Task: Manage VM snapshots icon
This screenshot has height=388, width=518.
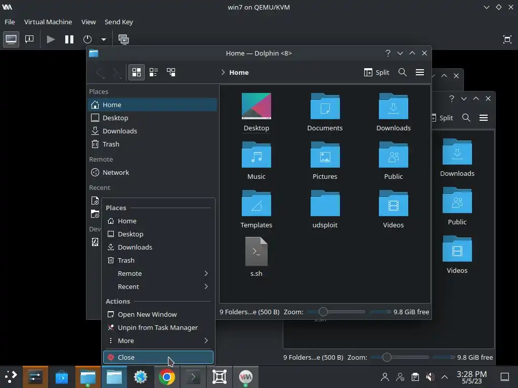Action: [x=123, y=39]
